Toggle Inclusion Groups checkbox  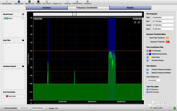tap(147, 60)
